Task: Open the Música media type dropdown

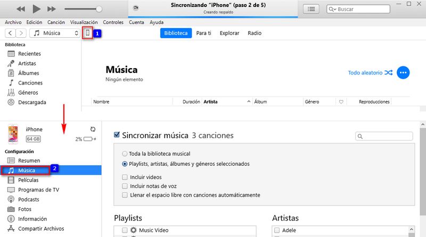Action: click(x=55, y=33)
